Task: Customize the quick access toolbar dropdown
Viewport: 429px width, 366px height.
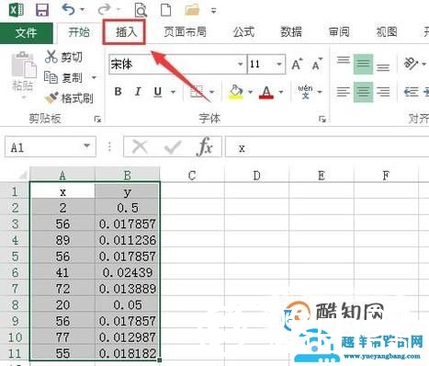Action: tap(214, 11)
